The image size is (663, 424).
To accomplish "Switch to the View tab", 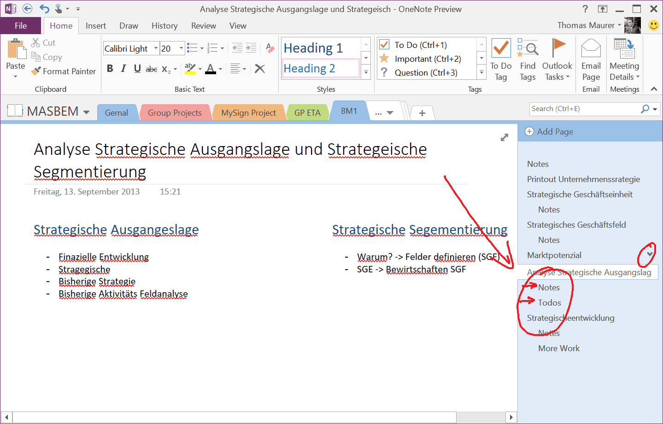I will [238, 26].
